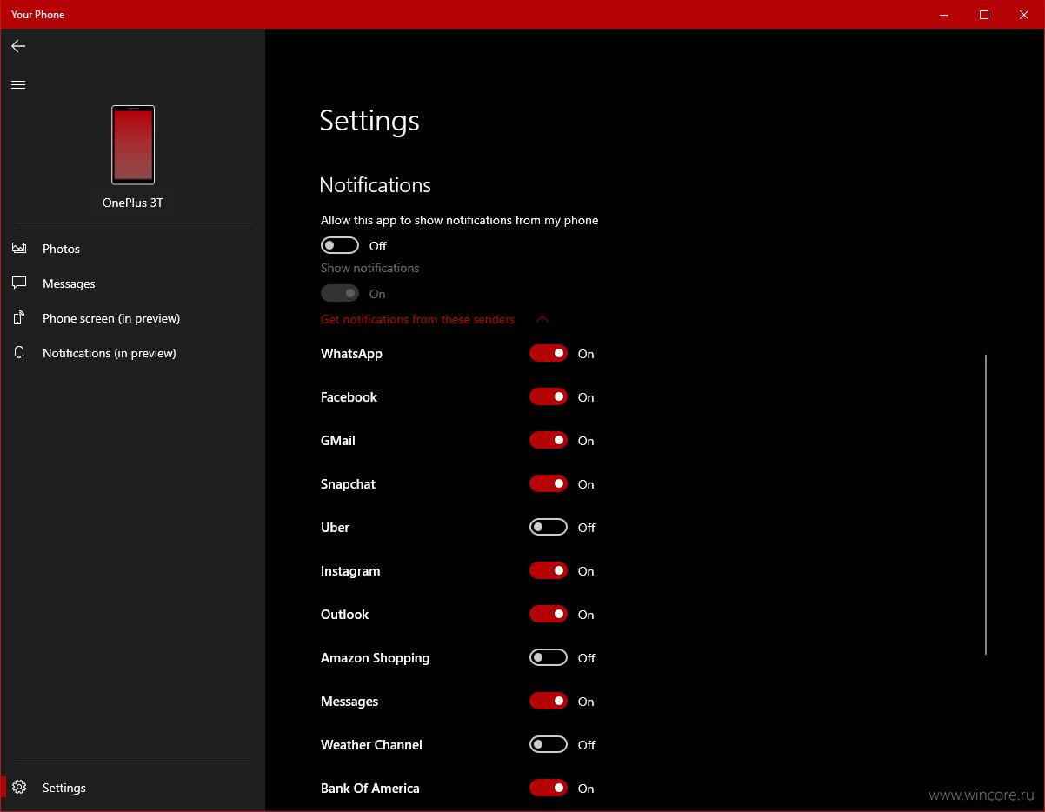Click the settings vertical scrollbar

click(x=986, y=504)
